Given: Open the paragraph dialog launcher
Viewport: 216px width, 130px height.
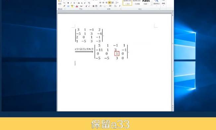Looking at the screenshot, I should [x=121, y=9].
